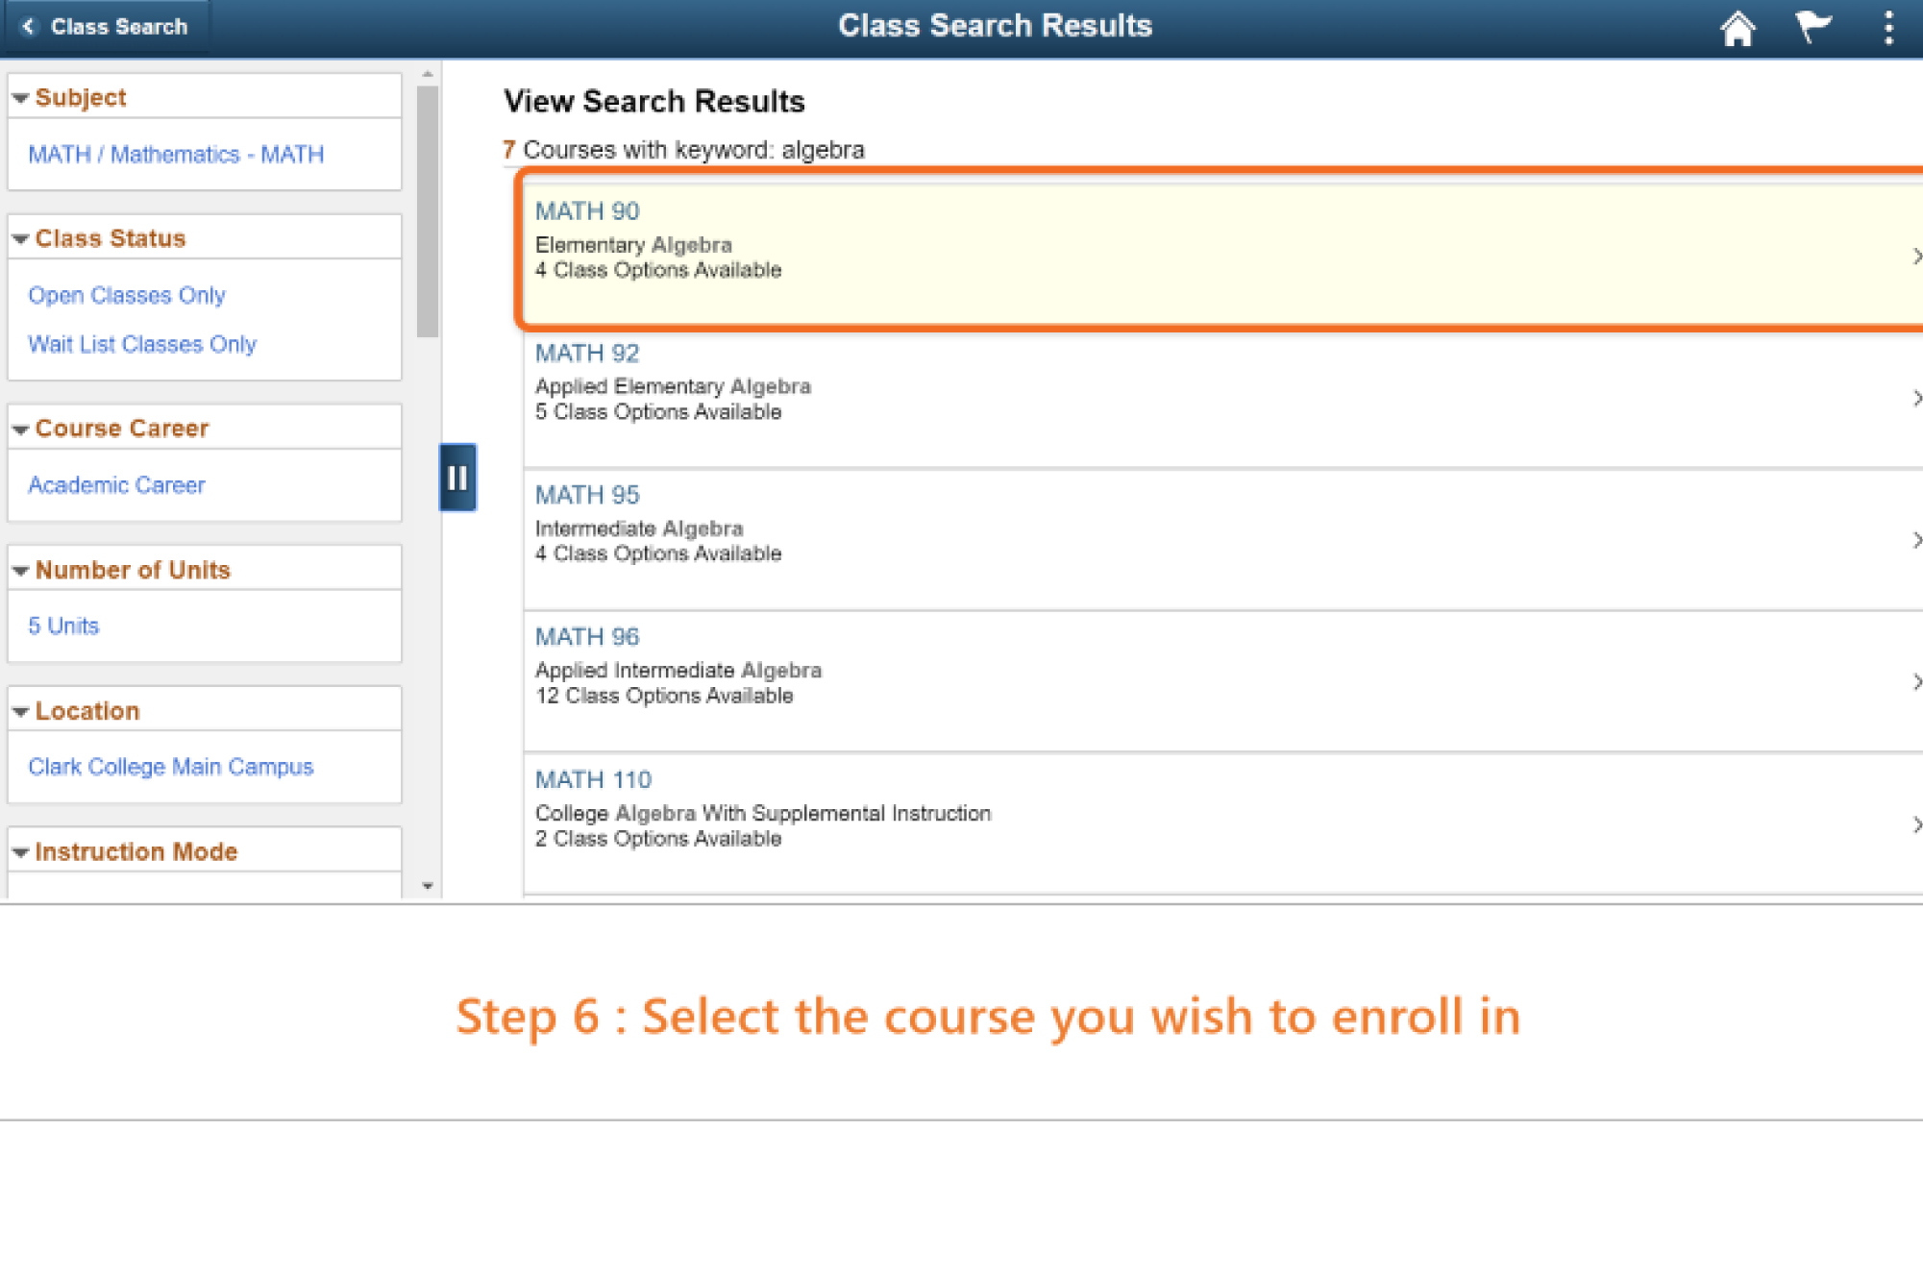
Task: Select the 5 Units filter
Action: tap(63, 626)
